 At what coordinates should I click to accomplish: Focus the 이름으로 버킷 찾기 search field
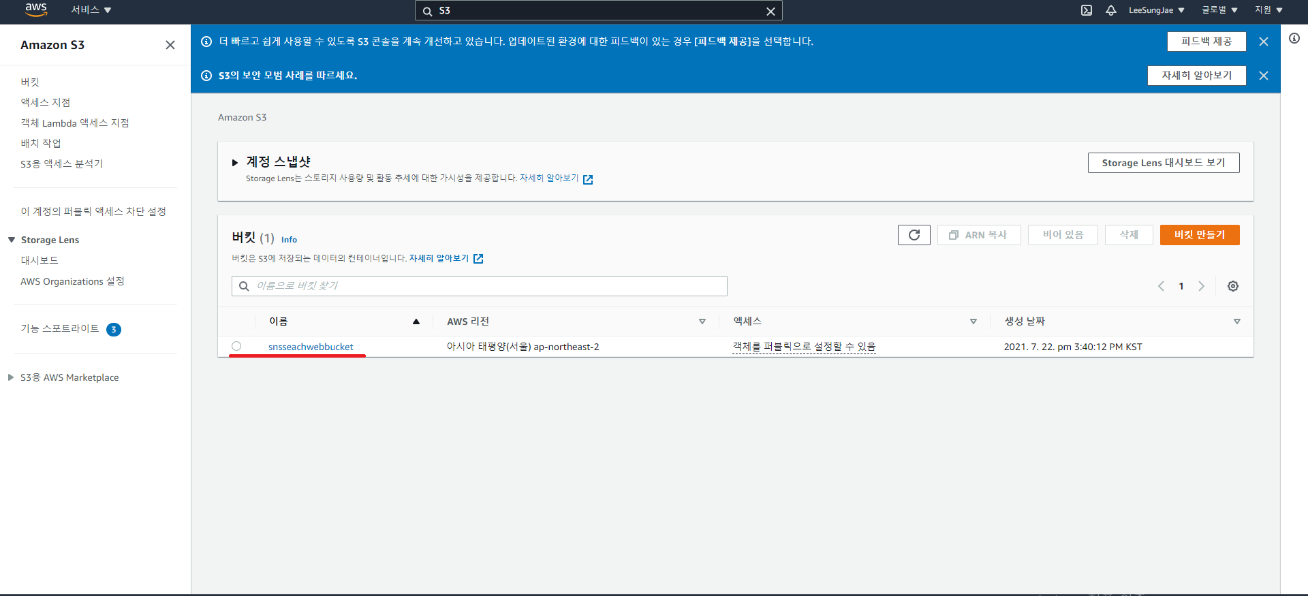tap(480, 286)
